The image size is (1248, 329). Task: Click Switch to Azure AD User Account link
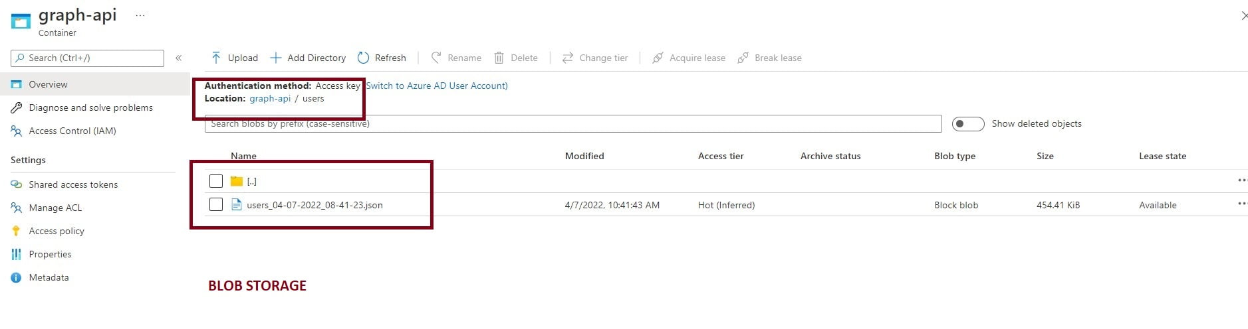[x=437, y=86]
